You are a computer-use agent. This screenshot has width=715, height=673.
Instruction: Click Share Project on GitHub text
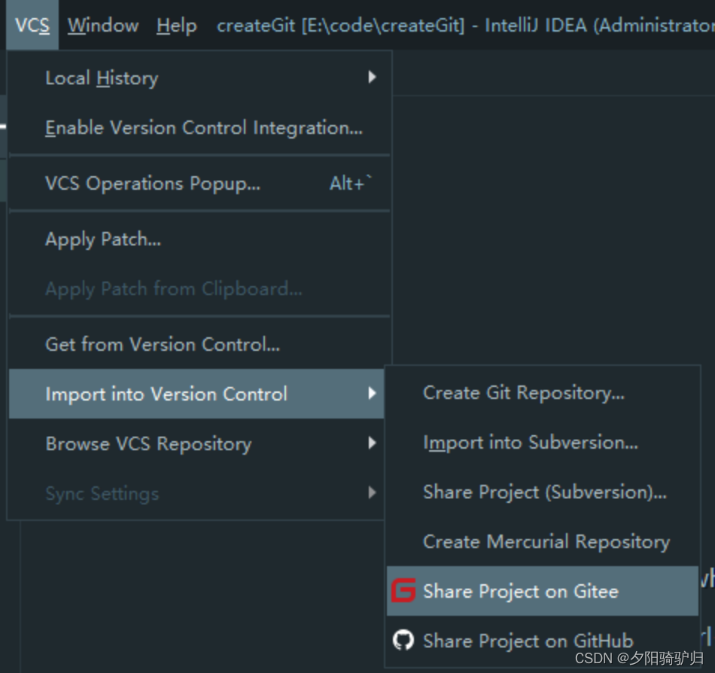coord(528,641)
